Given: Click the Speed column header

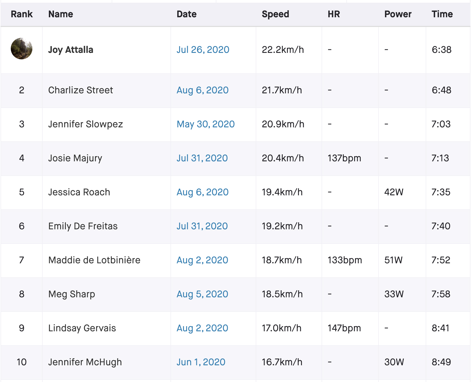Looking at the screenshot, I should click(275, 14).
